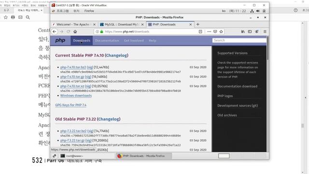
Task: Open the 프로그램 menu in CentOS
Action: tap(63, 11)
